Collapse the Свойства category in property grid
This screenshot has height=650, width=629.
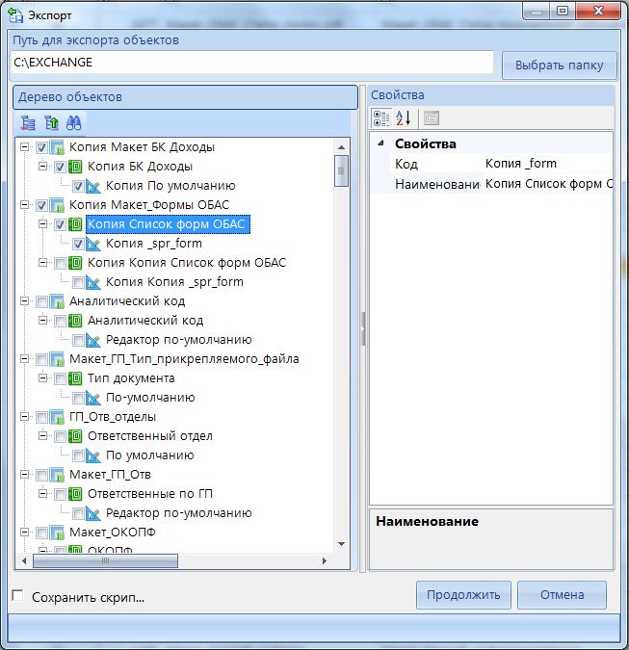coord(380,143)
